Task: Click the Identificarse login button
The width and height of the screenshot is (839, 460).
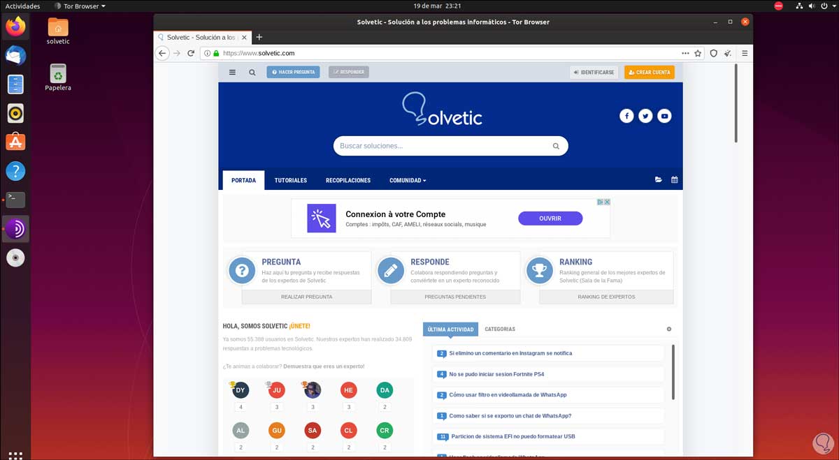Action: pos(594,72)
